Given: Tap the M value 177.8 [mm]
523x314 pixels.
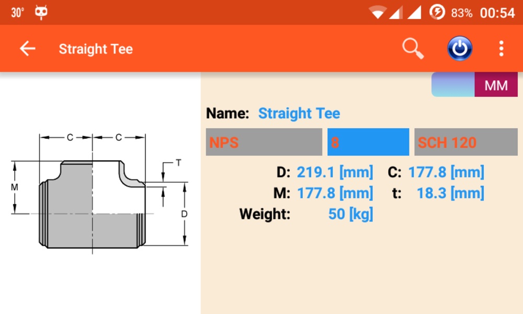Looking at the screenshot, I should coord(335,193).
